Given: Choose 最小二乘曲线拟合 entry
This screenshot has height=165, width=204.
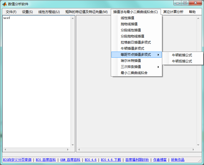Looking at the screenshot, I should (x=136, y=73).
